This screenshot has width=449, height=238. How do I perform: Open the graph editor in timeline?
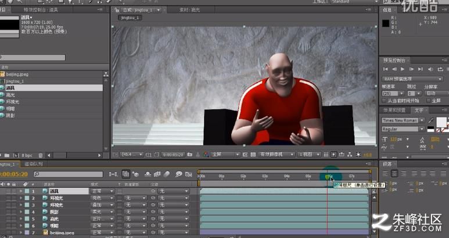click(x=188, y=174)
